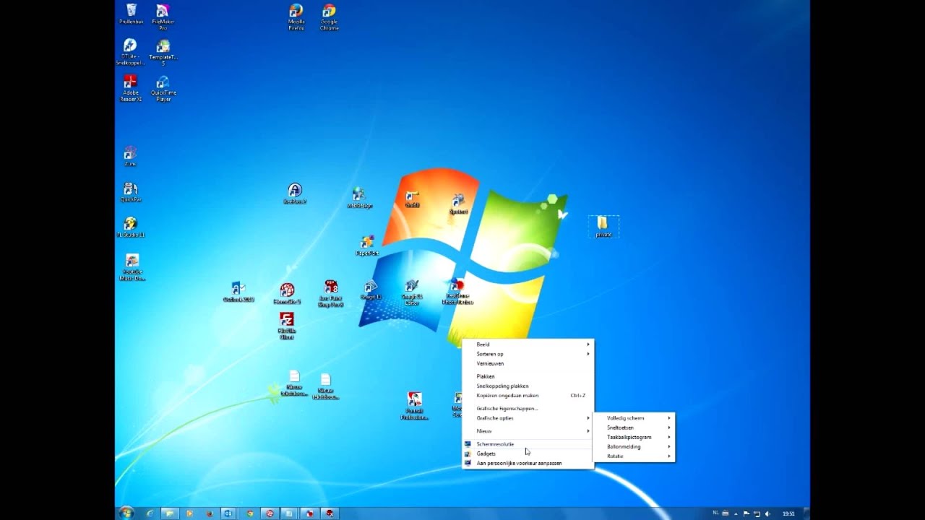Click the Adobe Reader XI shortcut
This screenshot has height=520, width=925.
click(131, 88)
